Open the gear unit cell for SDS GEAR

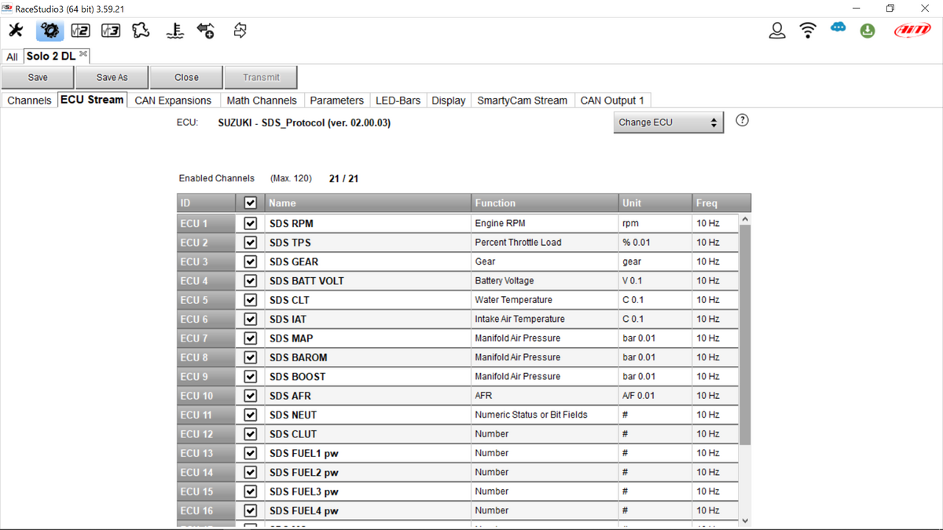click(x=655, y=261)
